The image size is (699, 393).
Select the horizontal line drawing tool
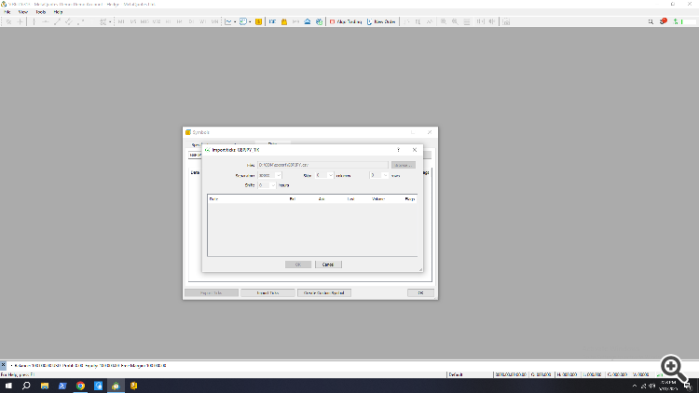click(45, 21)
